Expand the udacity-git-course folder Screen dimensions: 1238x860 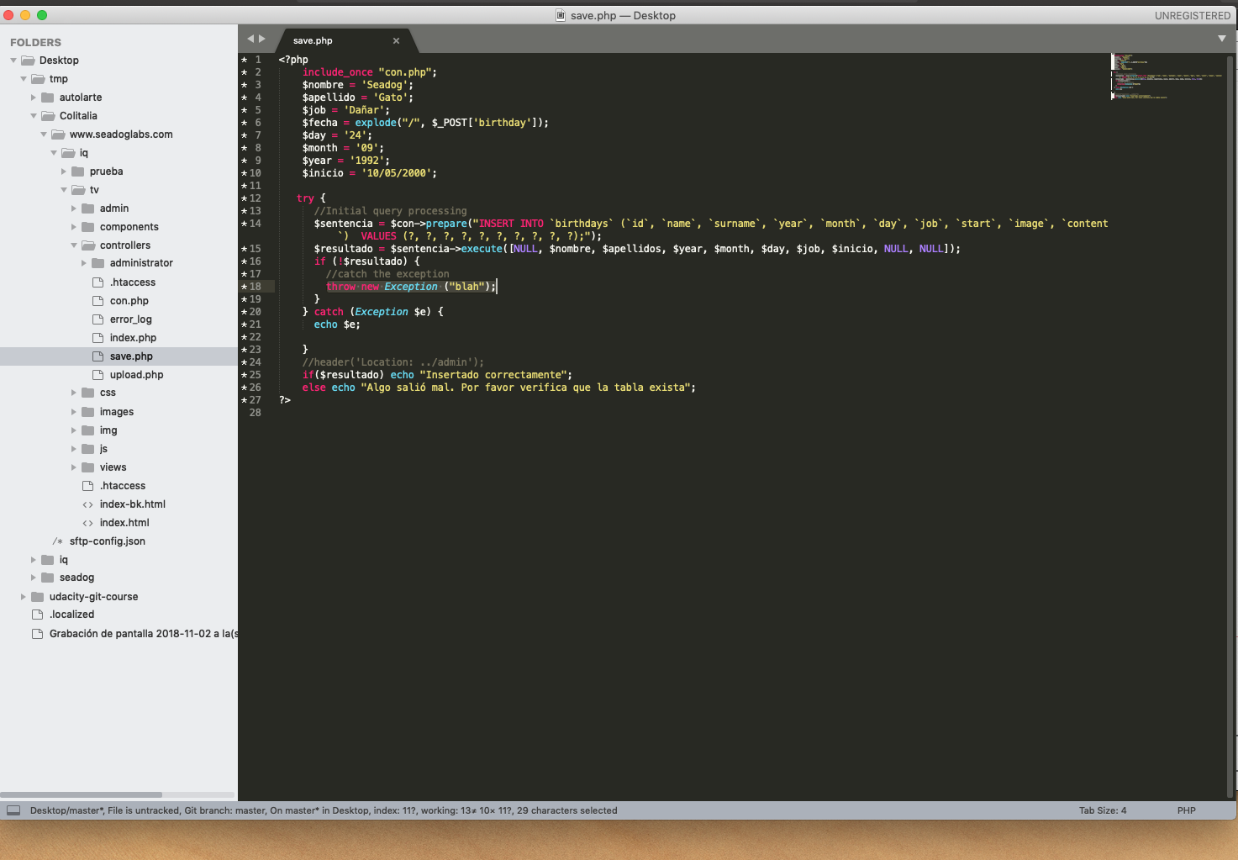click(24, 597)
